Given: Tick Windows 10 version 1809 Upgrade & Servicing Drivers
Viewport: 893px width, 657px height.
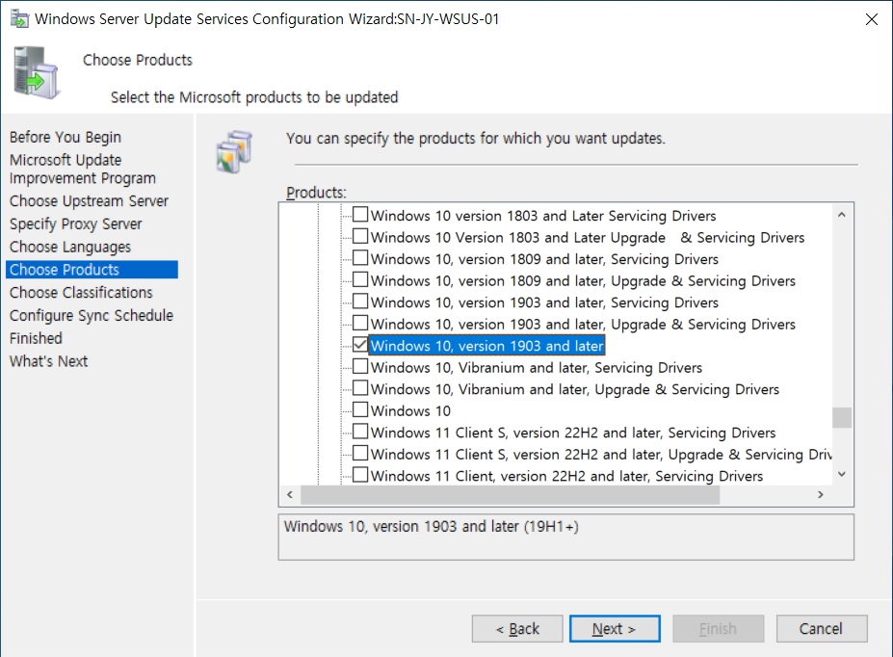Looking at the screenshot, I should (x=360, y=279).
